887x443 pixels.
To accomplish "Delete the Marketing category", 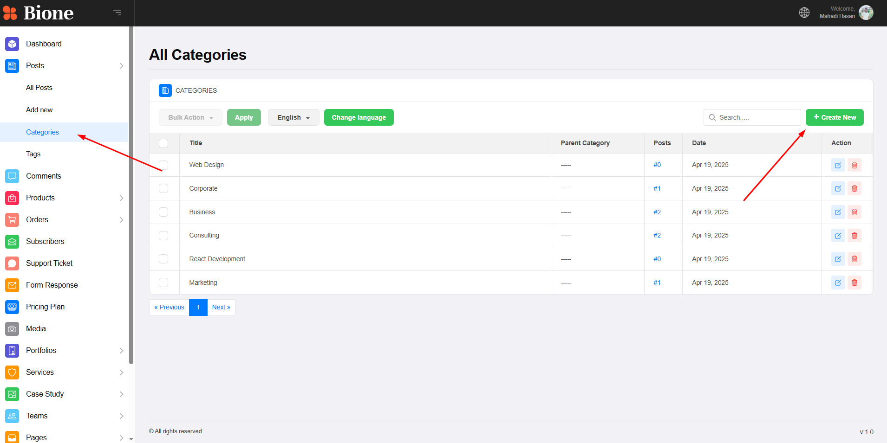I will (x=854, y=282).
